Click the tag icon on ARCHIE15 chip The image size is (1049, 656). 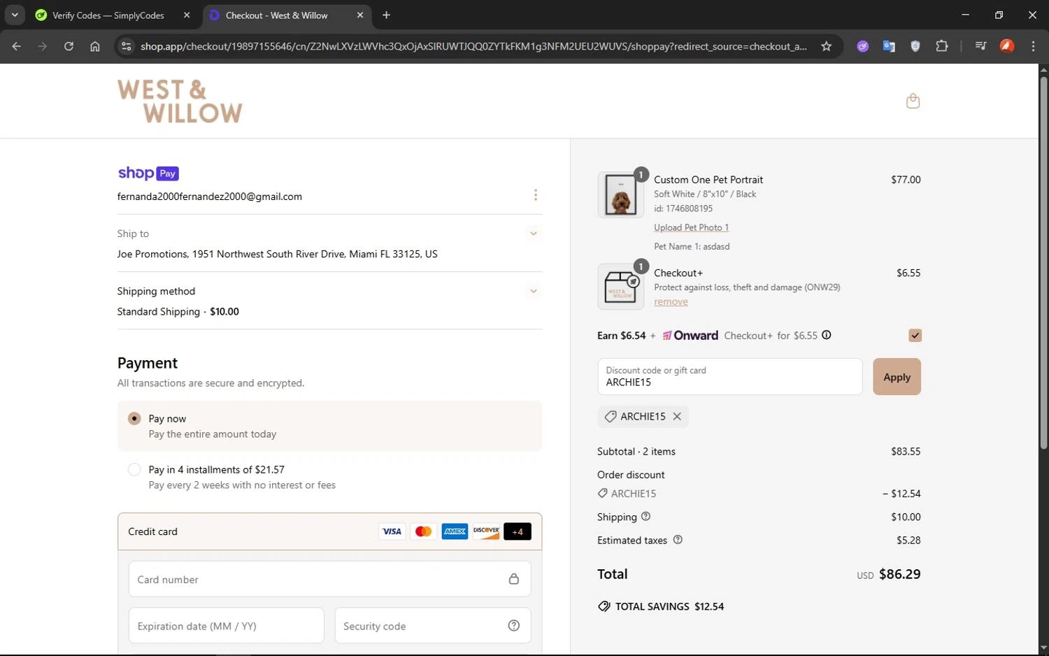tap(611, 416)
